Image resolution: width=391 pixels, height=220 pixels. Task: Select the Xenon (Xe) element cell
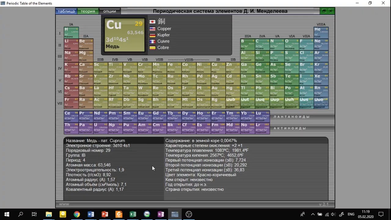[x=321, y=79]
